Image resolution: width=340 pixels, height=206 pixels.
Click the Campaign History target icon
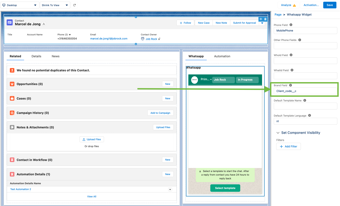point(12,113)
